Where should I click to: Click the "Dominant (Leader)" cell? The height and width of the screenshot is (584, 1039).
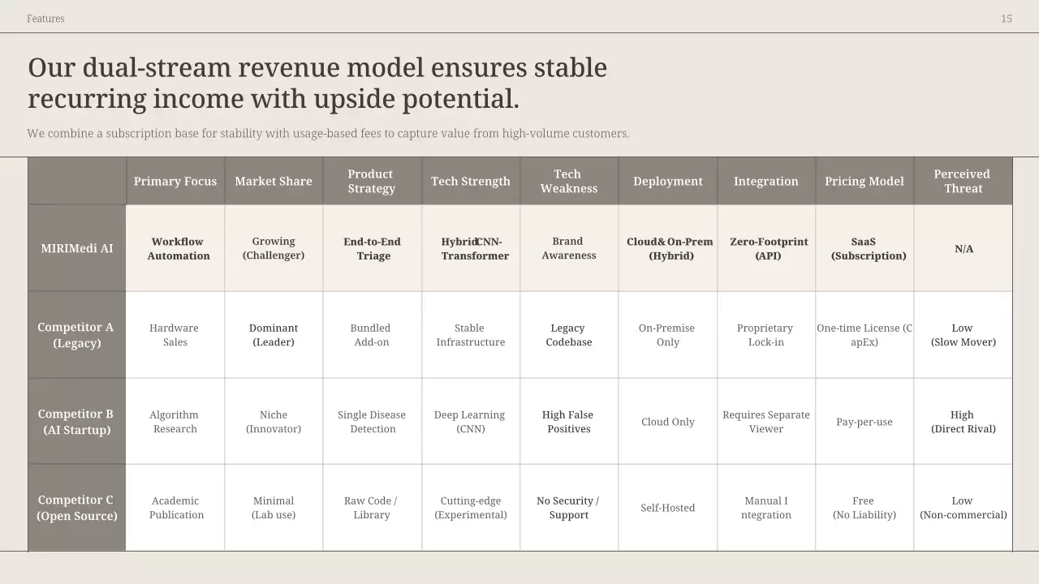click(274, 335)
